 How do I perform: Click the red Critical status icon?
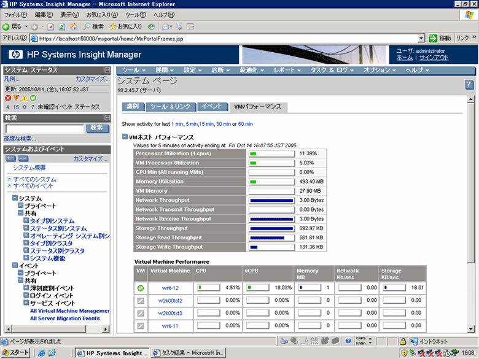8,98
